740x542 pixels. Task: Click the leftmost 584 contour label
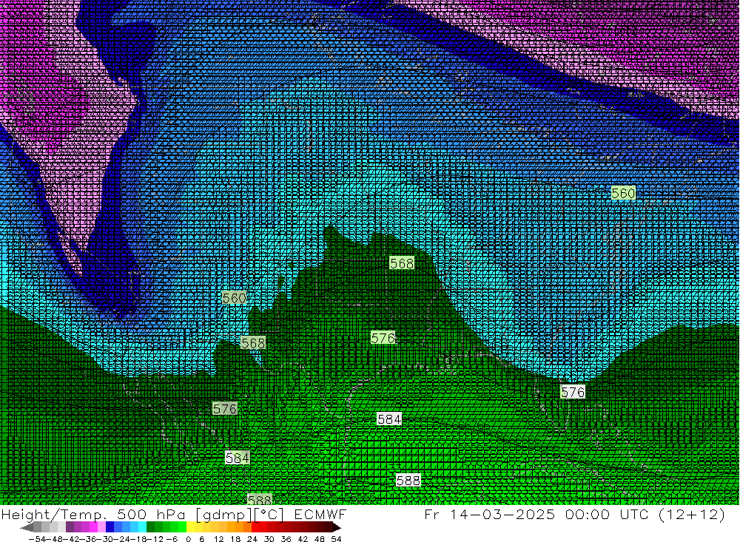(x=237, y=458)
